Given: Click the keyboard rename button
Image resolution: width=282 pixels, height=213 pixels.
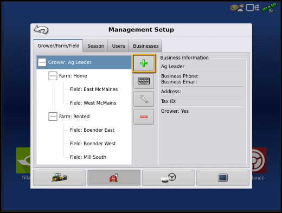Looking at the screenshot, I should [x=144, y=81].
